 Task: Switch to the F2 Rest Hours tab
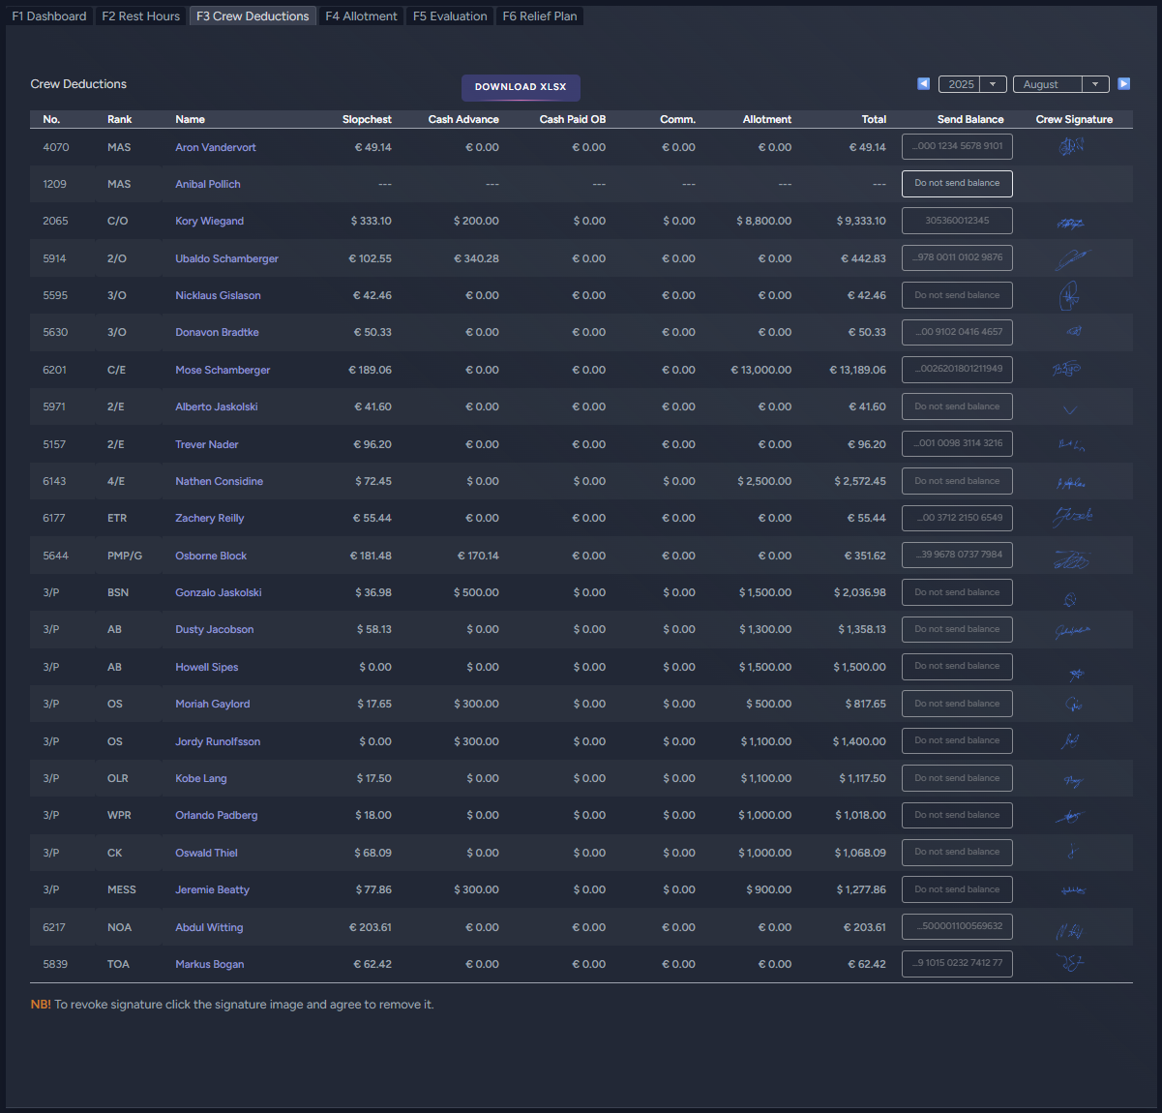[141, 16]
